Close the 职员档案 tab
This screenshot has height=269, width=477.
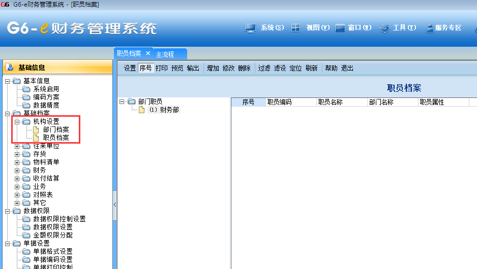pyautogui.click(x=148, y=53)
